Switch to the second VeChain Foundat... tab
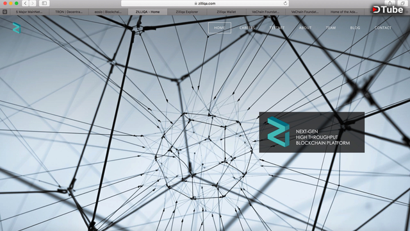Viewport: 410px width, 231px height. point(305,12)
